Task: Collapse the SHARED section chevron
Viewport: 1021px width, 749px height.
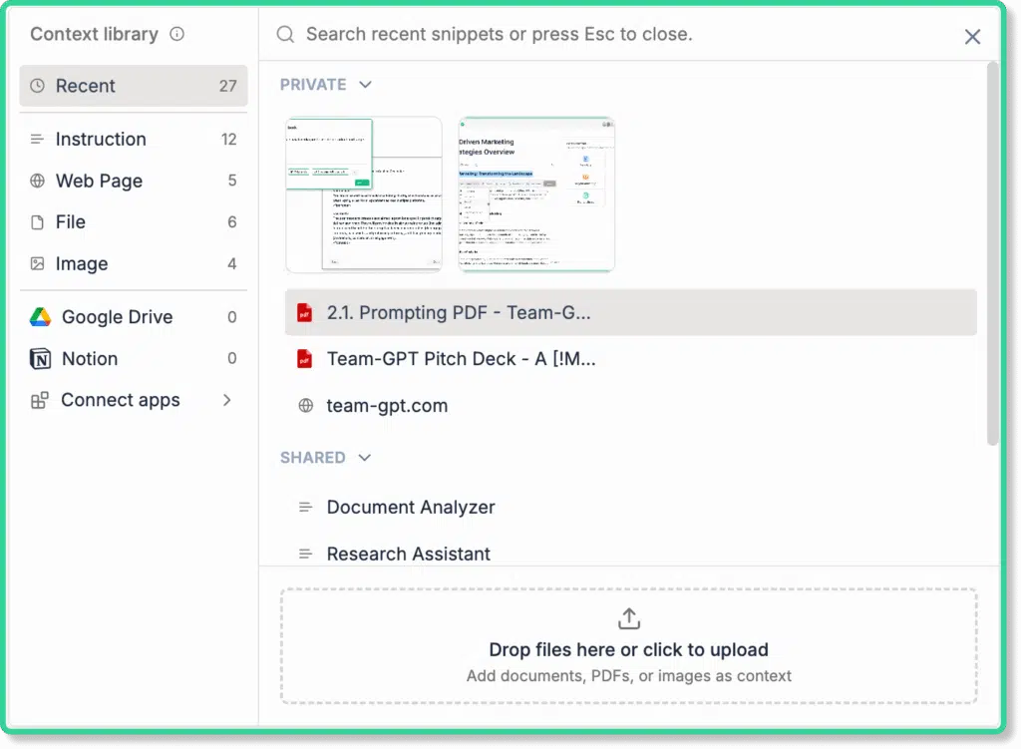Action: pyautogui.click(x=365, y=458)
